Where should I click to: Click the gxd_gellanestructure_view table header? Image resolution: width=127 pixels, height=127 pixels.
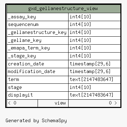click(64, 9)
